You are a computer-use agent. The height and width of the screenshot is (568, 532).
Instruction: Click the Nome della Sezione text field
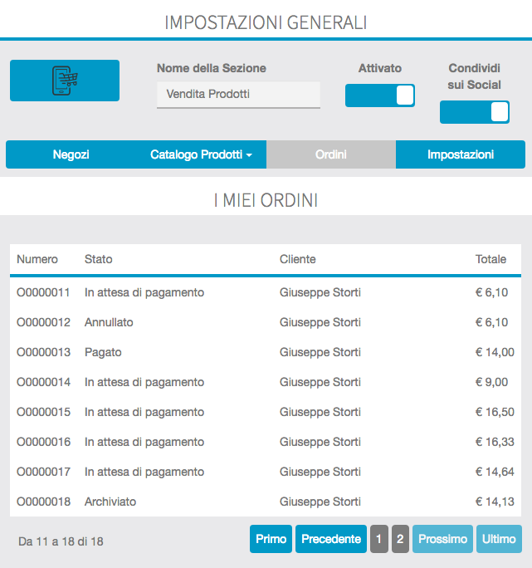point(238,95)
